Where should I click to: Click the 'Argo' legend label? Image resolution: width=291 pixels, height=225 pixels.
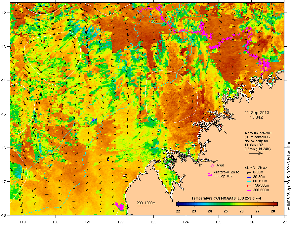pos(220,165)
